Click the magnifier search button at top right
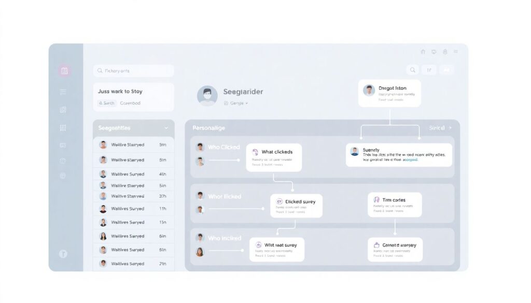This screenshot has height=303, width=531. tap(413, 70)
